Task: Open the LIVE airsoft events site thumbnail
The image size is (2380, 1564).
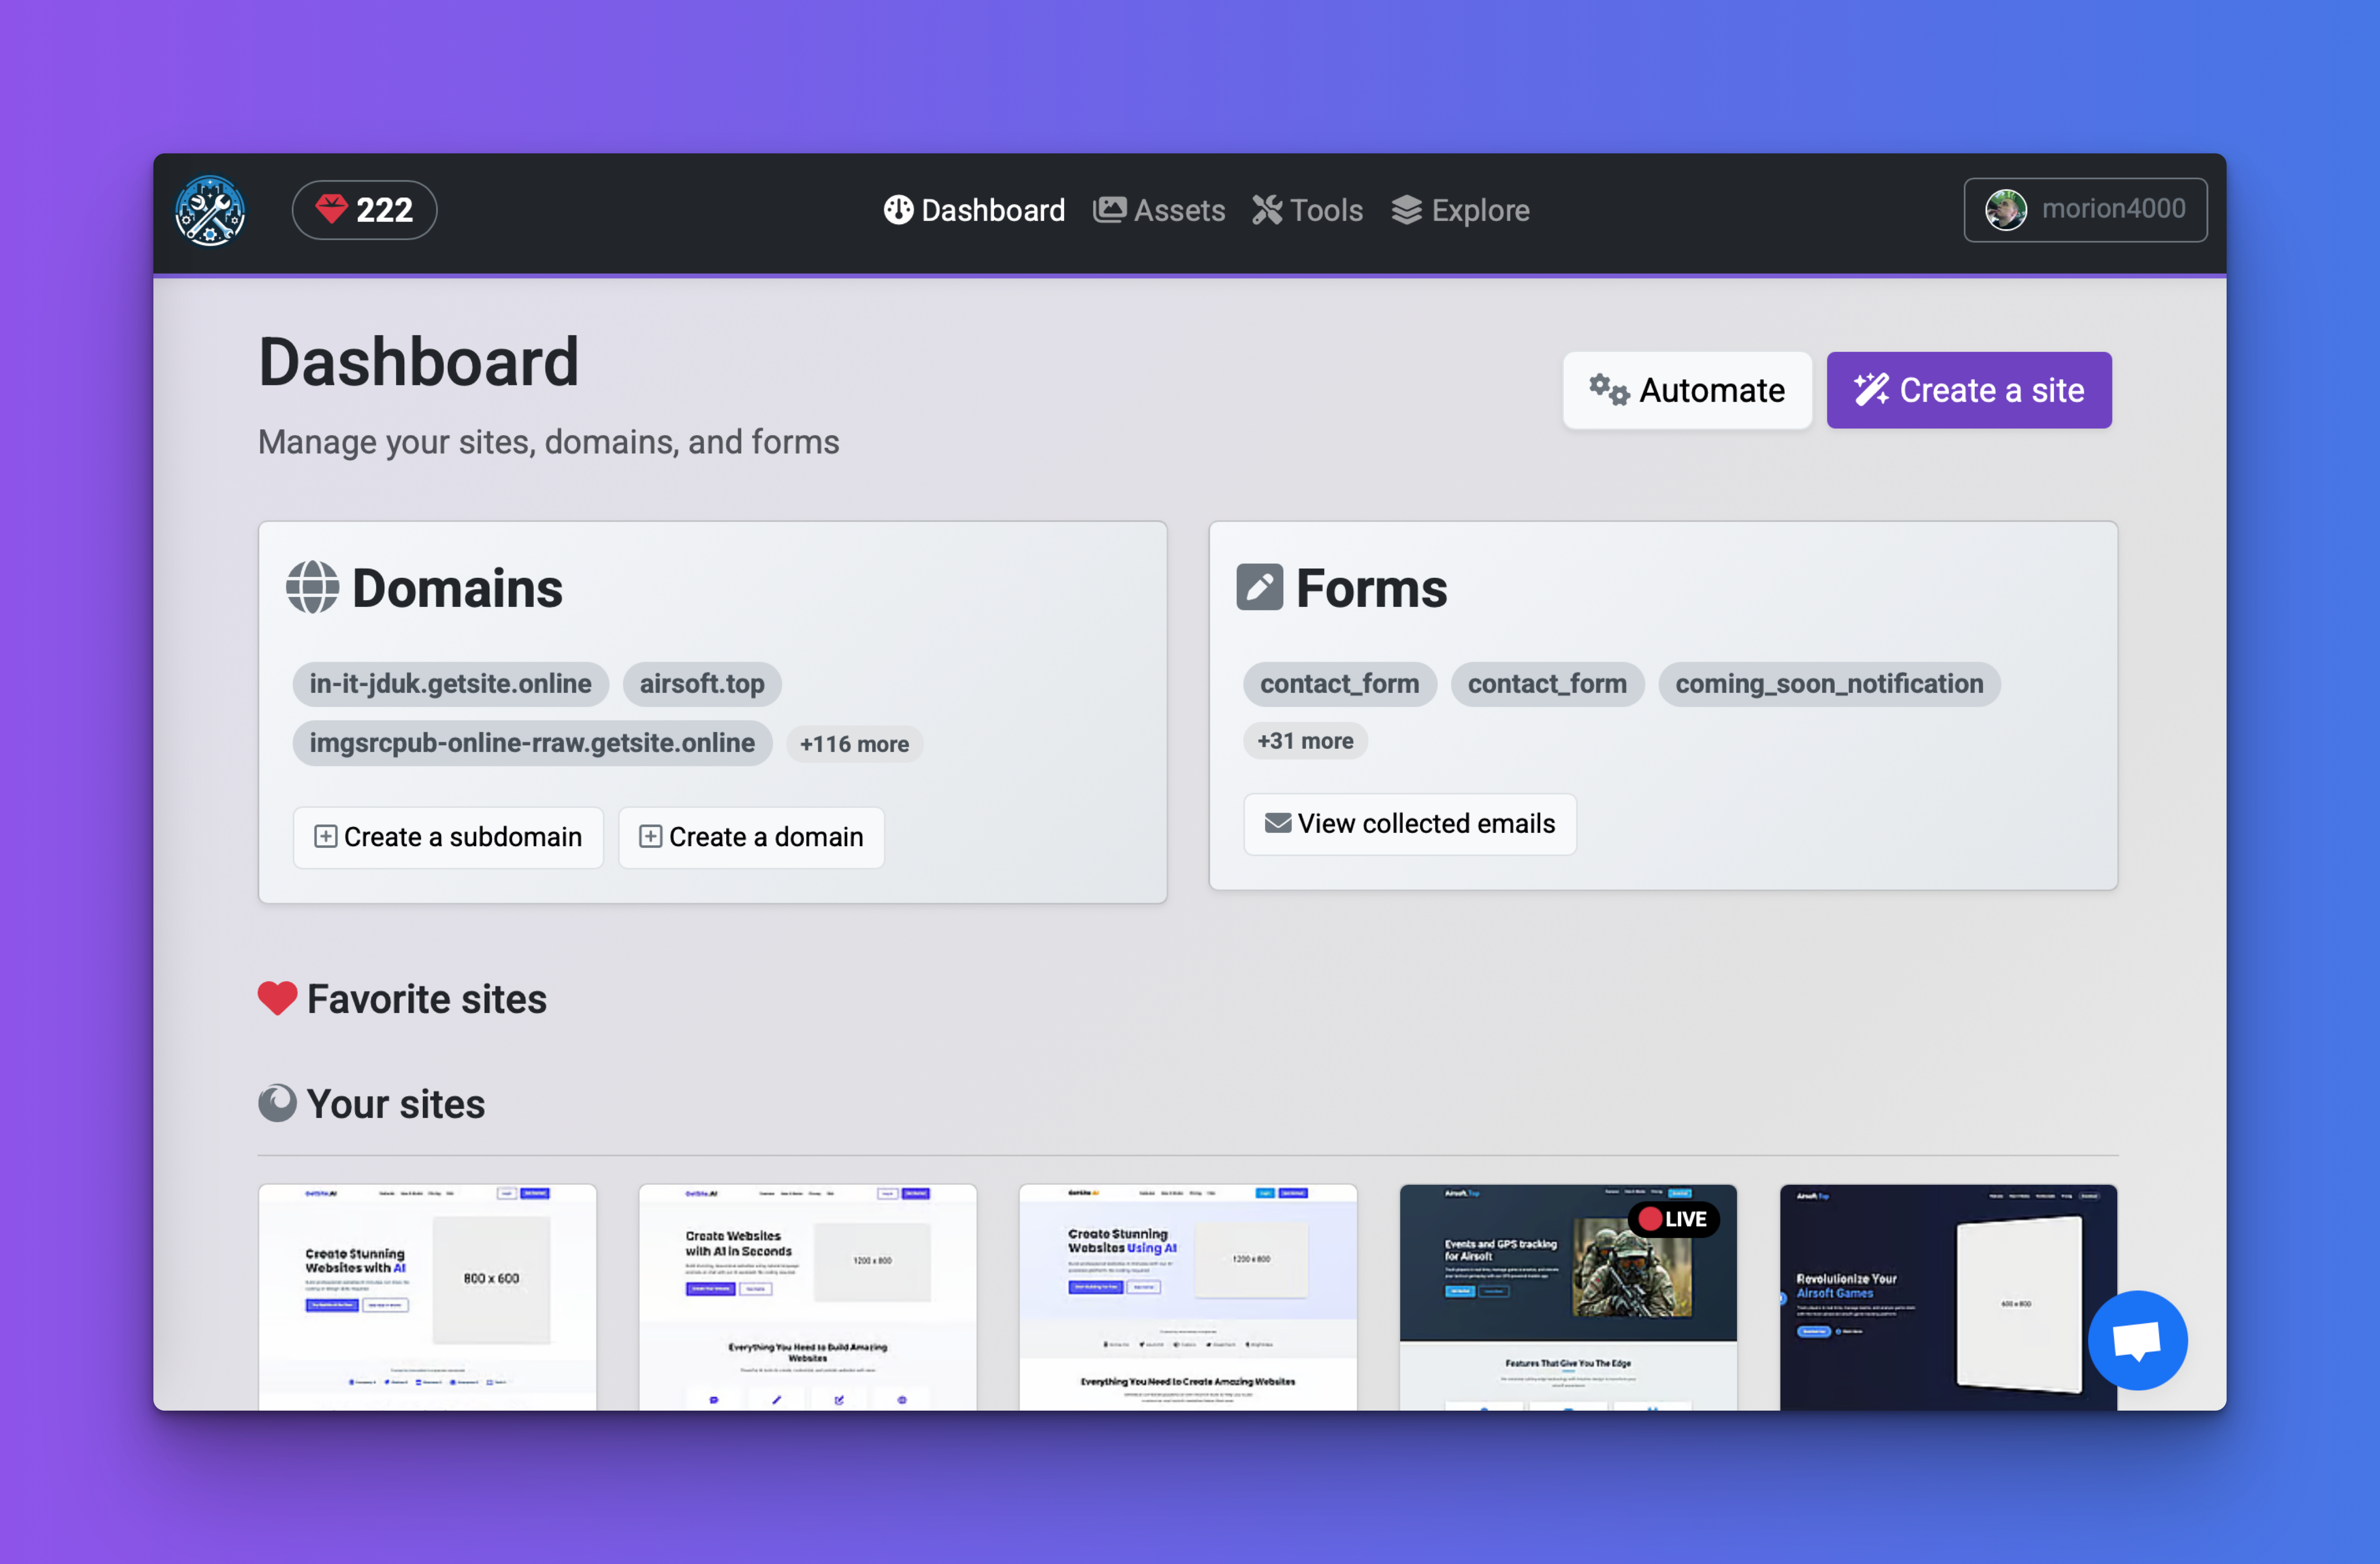Action: click(x=1568, y=1297)
